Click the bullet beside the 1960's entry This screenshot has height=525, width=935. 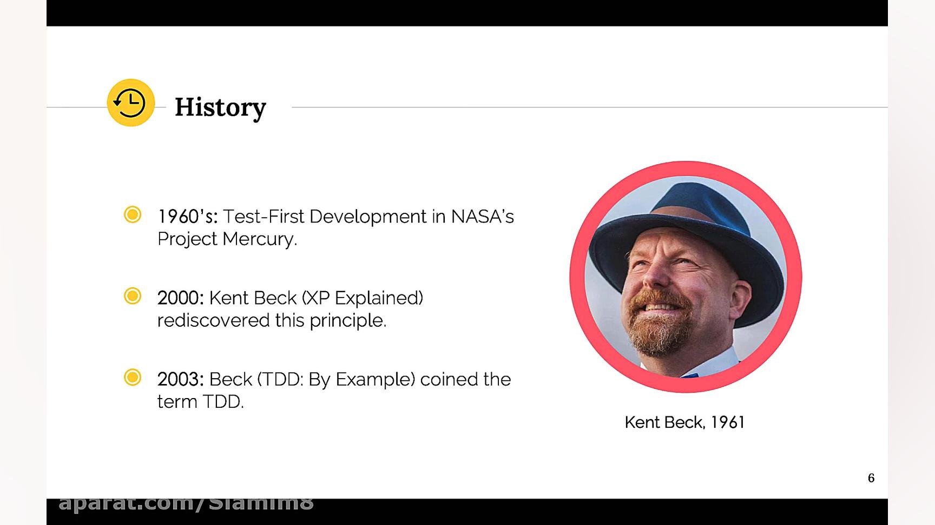point(133,215)
